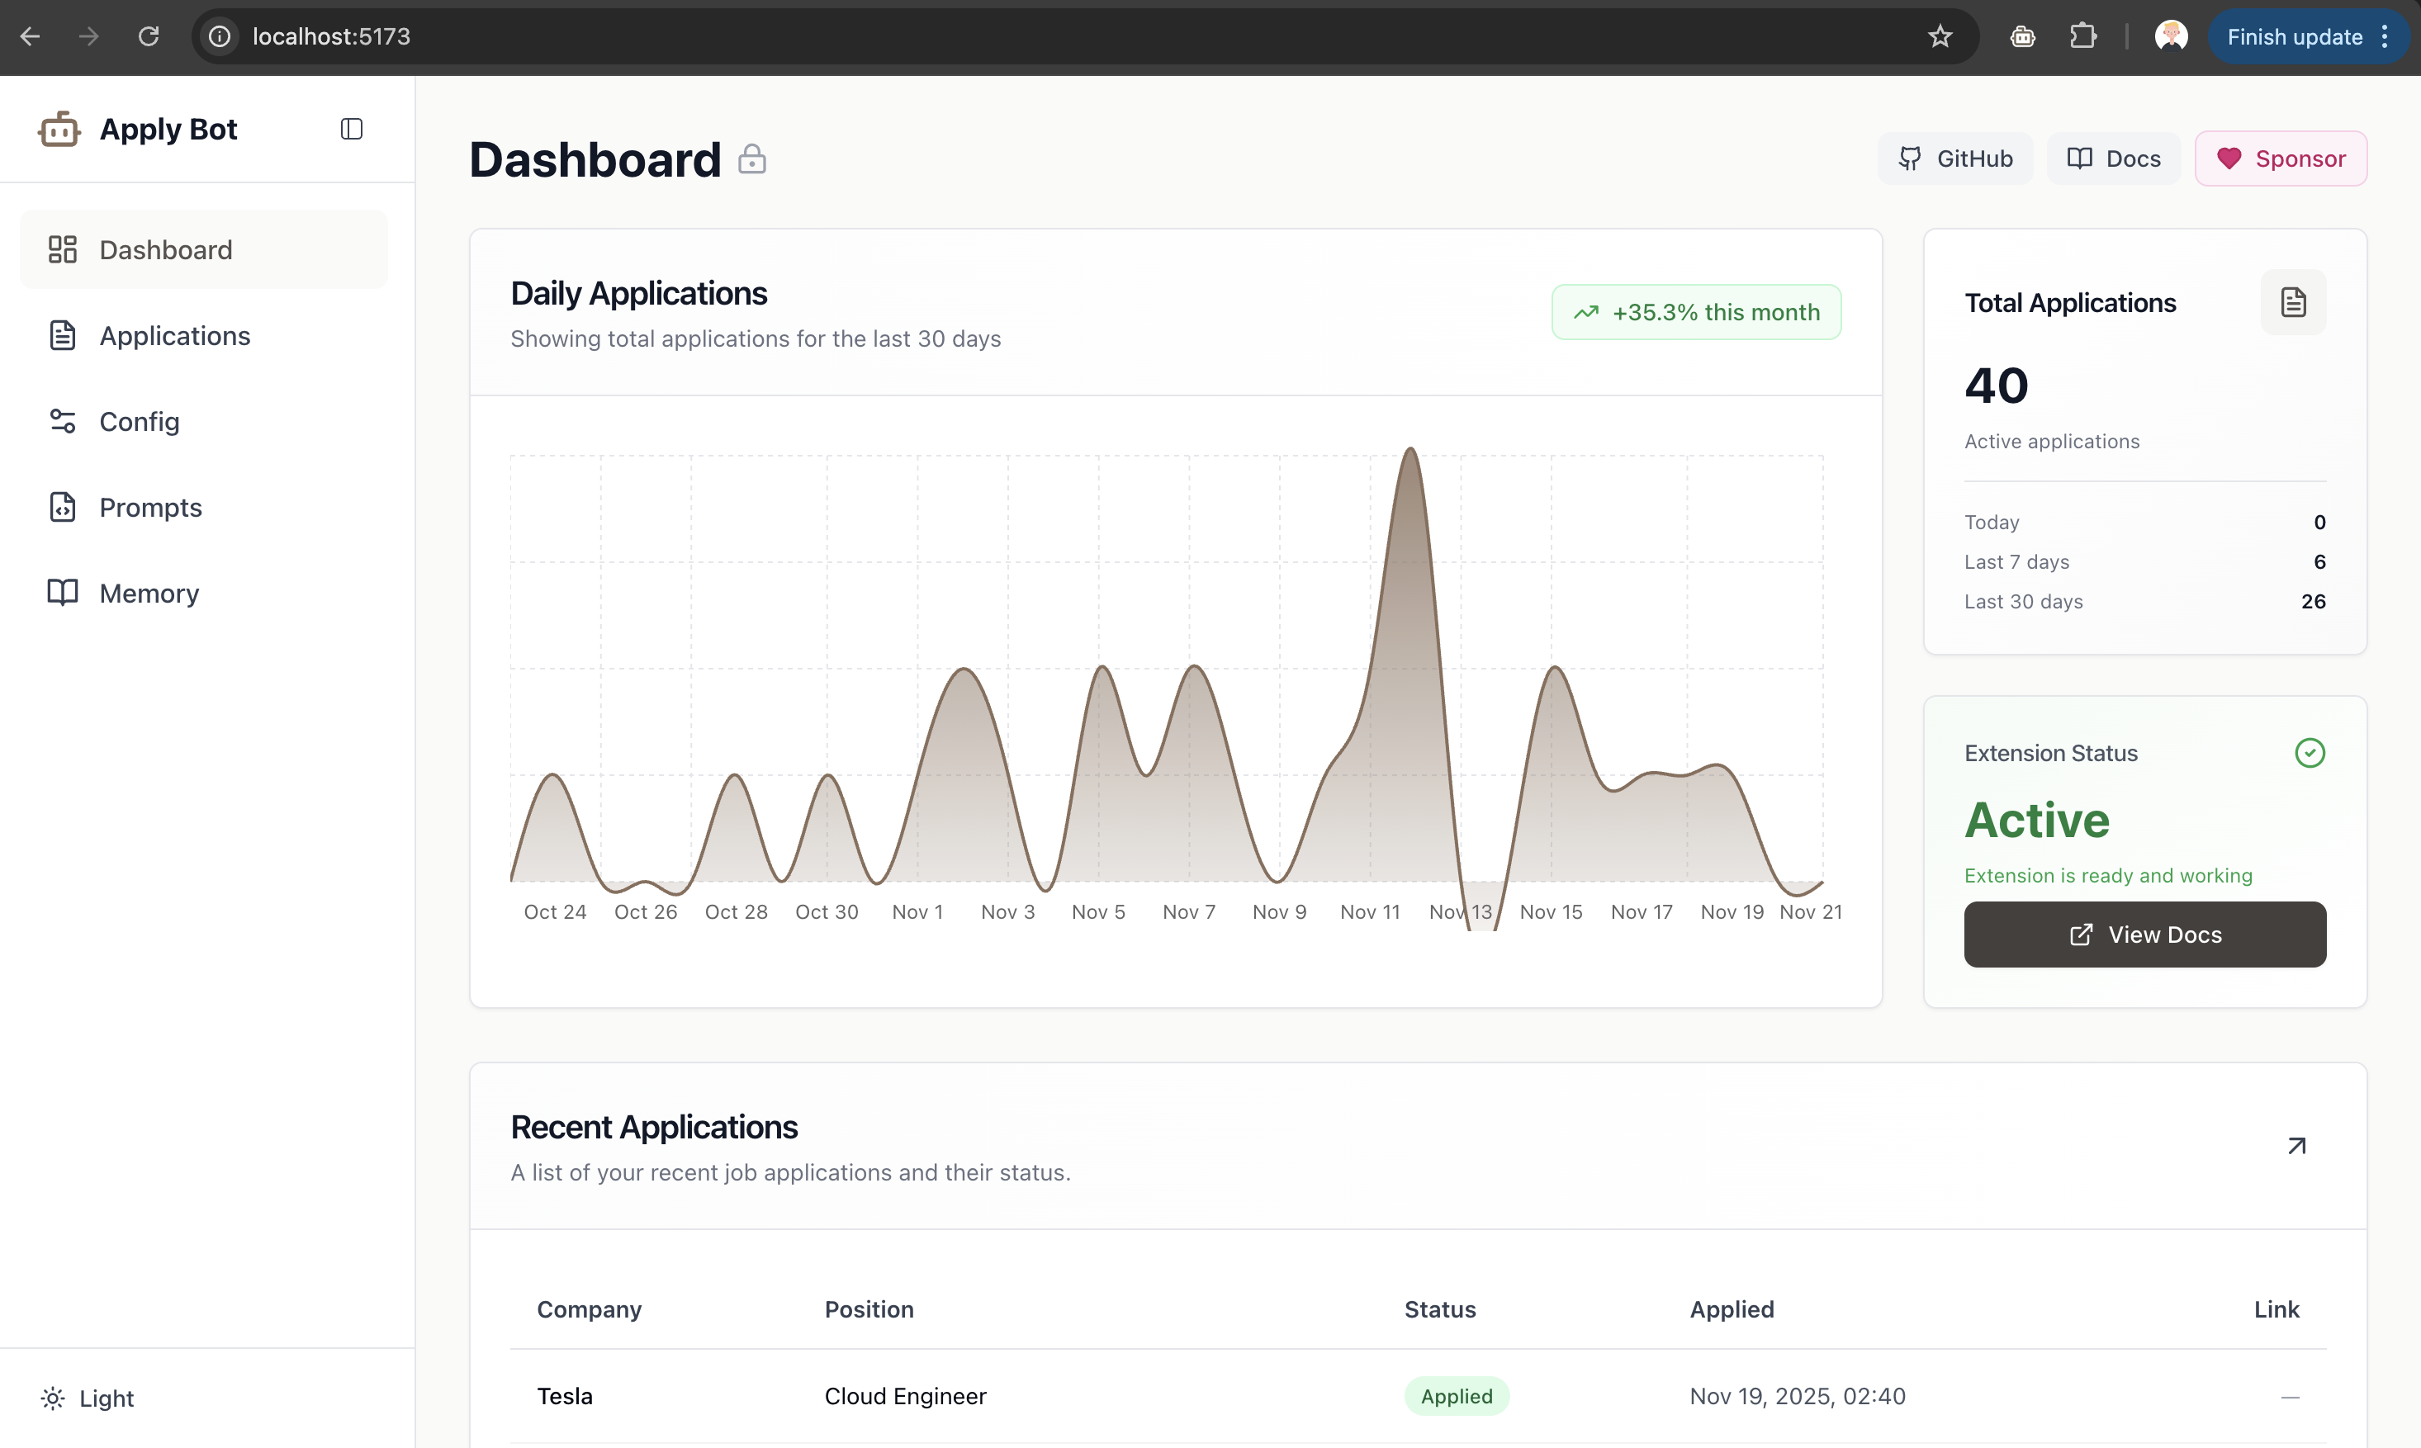Image resolution: width=2421 pixels, height=1448 pixels.
Task: Click the lock icon next to Dashboard title
Action: click(x=752, y=159)
